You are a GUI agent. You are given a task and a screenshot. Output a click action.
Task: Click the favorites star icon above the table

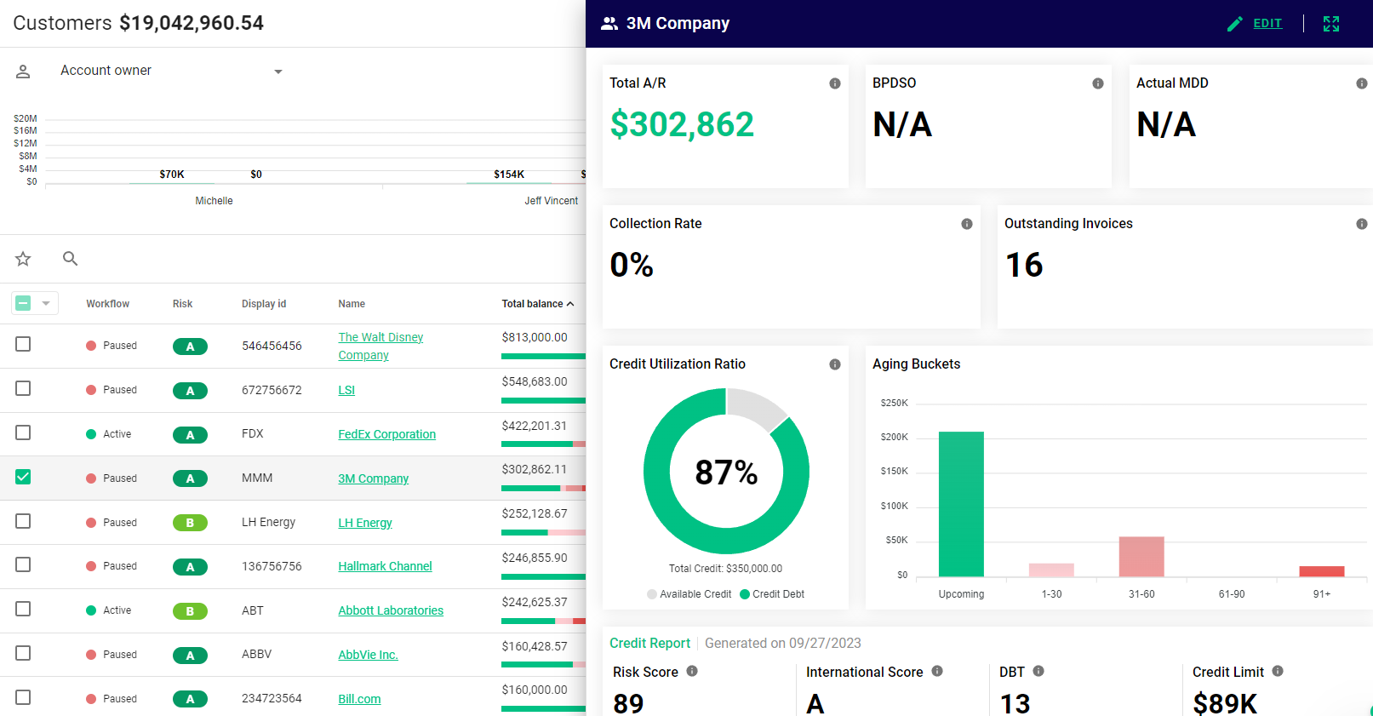(23, 259)
